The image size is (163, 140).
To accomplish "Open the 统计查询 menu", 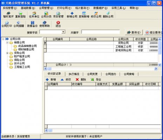I will point(82,8).
